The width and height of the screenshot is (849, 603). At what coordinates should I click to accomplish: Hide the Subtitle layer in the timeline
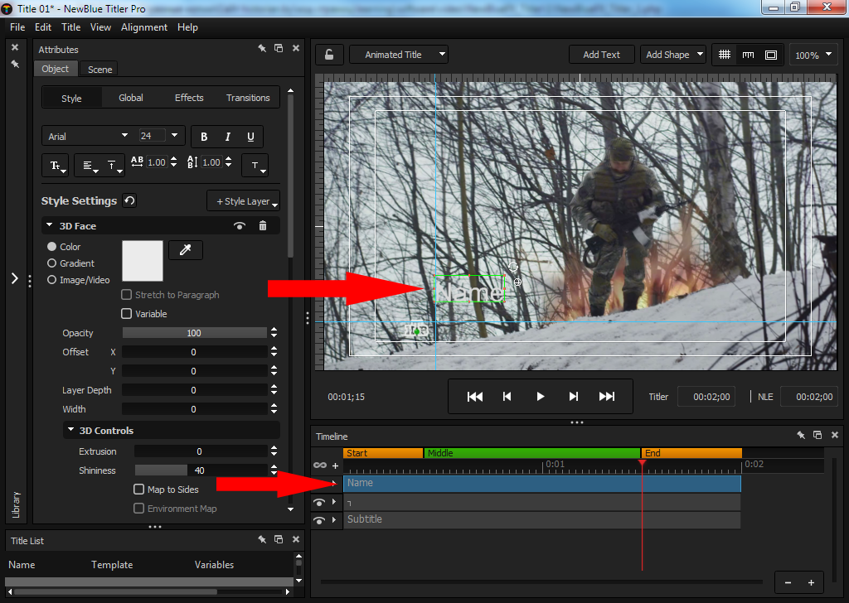point(319,520)
